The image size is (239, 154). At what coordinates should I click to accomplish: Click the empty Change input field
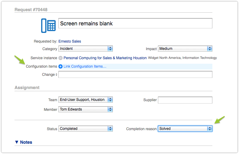coord(135,75)
